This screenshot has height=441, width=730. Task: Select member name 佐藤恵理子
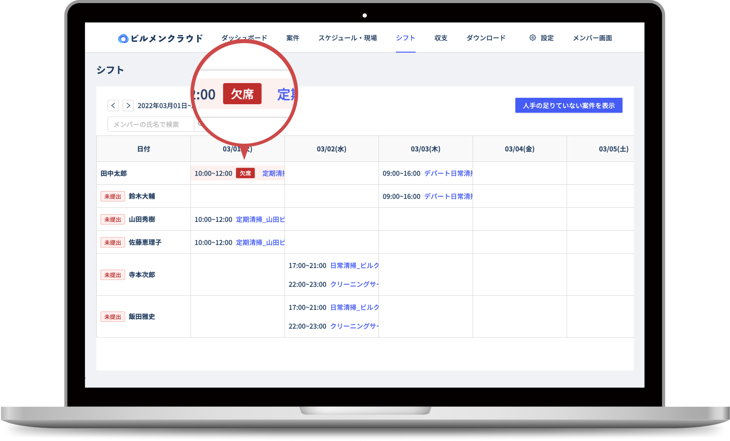[x=145, y=243]
